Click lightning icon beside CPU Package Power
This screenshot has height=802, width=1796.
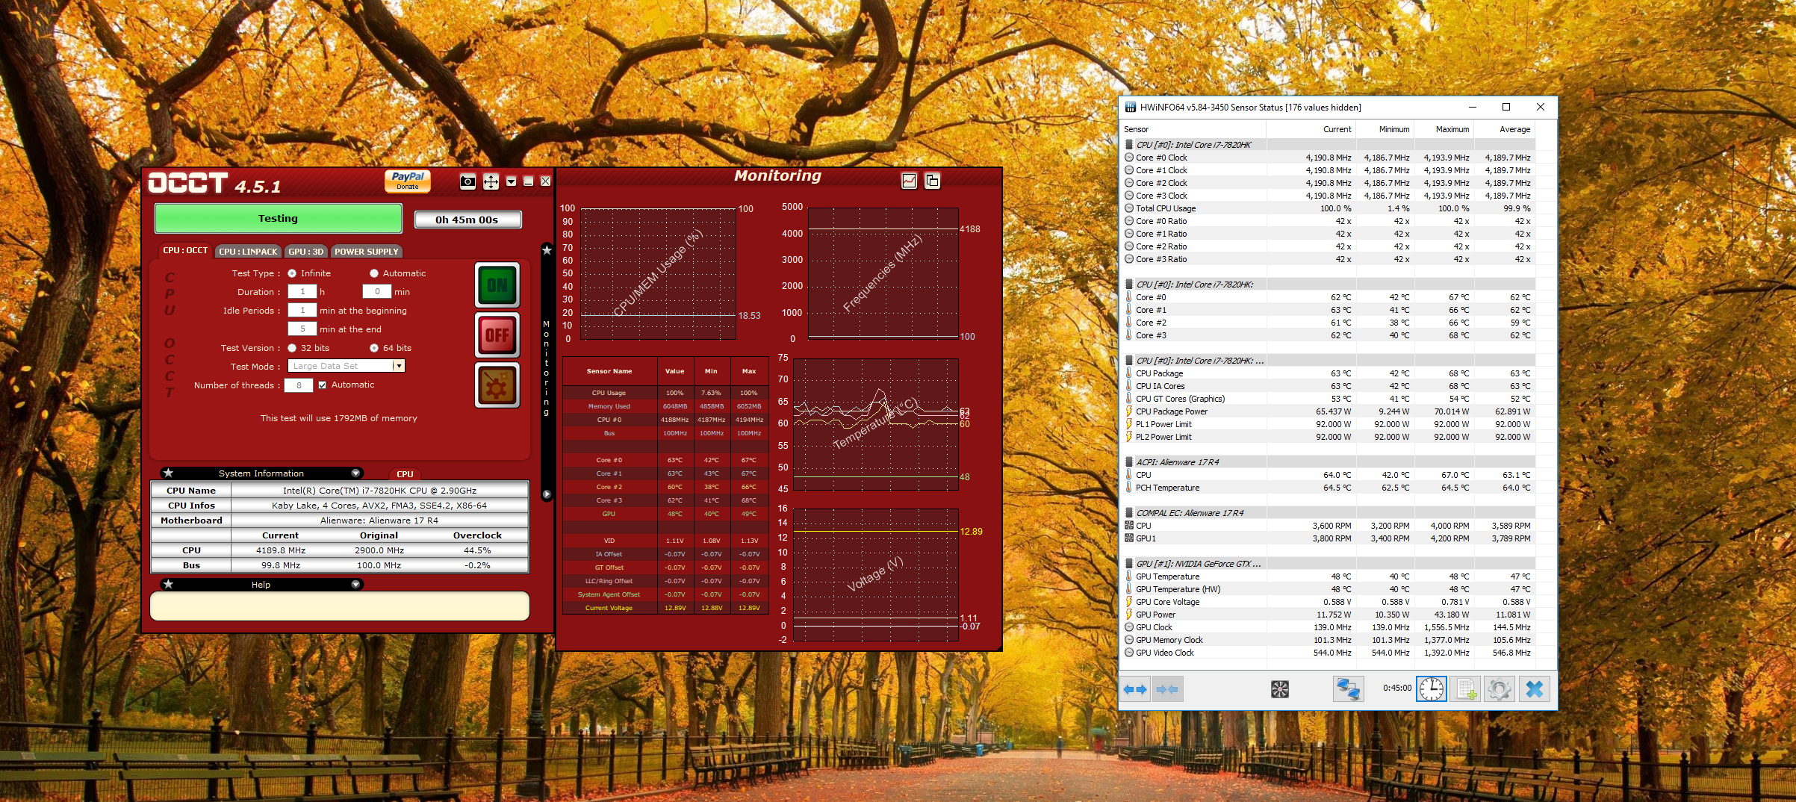coord(1129,411)
